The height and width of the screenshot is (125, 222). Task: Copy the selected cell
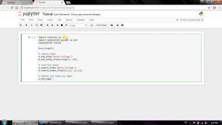pyautogui.click(x=37, y=25)
